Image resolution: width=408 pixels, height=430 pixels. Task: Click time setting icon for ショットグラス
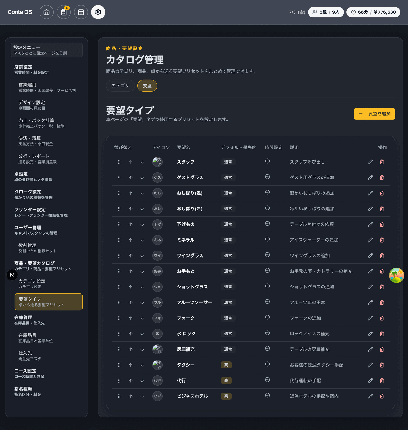(x=267, y=286)
